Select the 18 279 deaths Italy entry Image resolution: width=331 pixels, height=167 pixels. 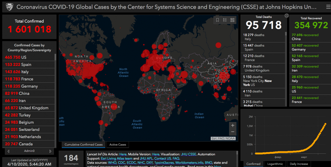263,37
